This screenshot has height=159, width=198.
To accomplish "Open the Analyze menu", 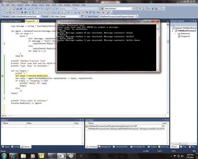I will [67, 5].
